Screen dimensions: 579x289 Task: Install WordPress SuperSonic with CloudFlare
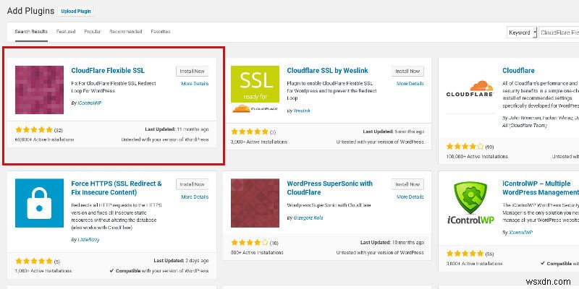[x=407, y=184]
